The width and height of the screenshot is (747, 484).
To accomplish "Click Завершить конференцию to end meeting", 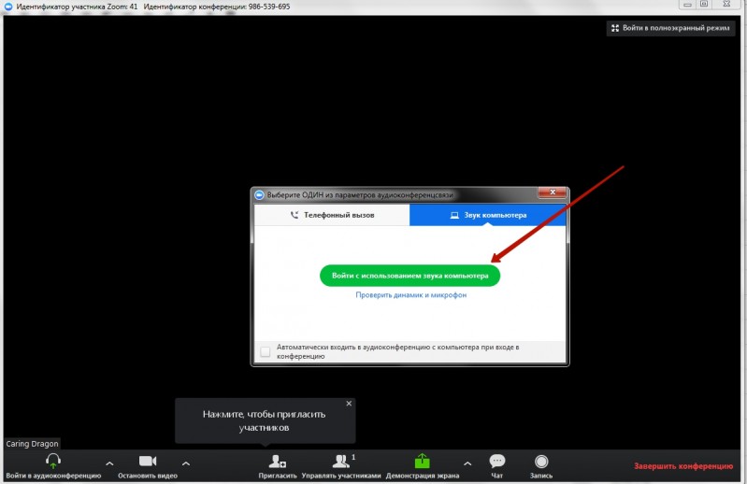I will [x=683, y=466].
